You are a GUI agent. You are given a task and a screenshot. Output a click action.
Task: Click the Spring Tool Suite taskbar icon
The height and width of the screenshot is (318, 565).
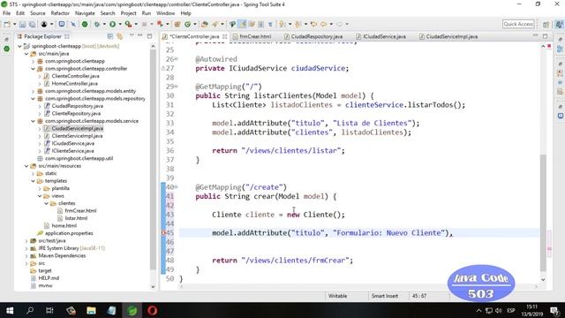click(132, 310)
